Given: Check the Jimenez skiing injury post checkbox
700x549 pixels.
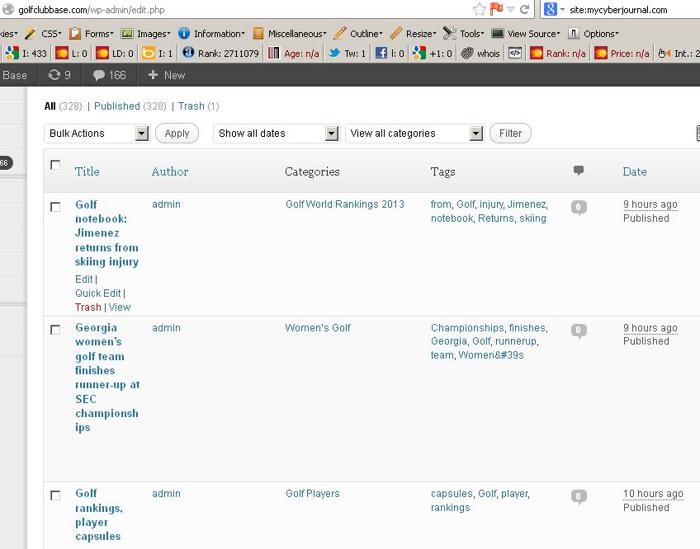Looking at the screenshot, I should pos(55,207).
